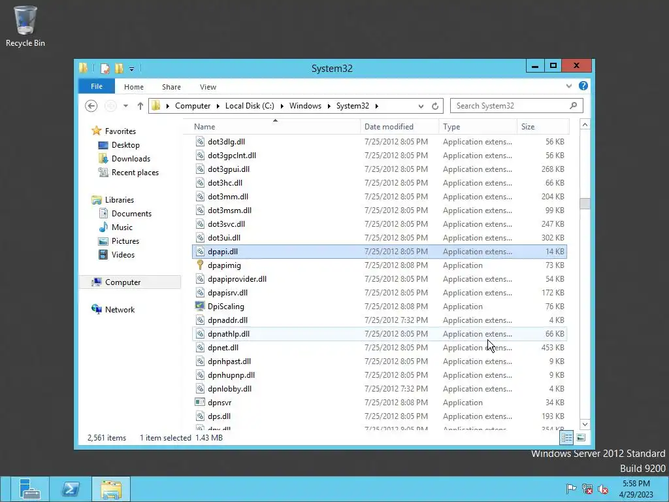Switch to the View ribbon tab
The image size is (669, 502).
click(x=208, y=87)
